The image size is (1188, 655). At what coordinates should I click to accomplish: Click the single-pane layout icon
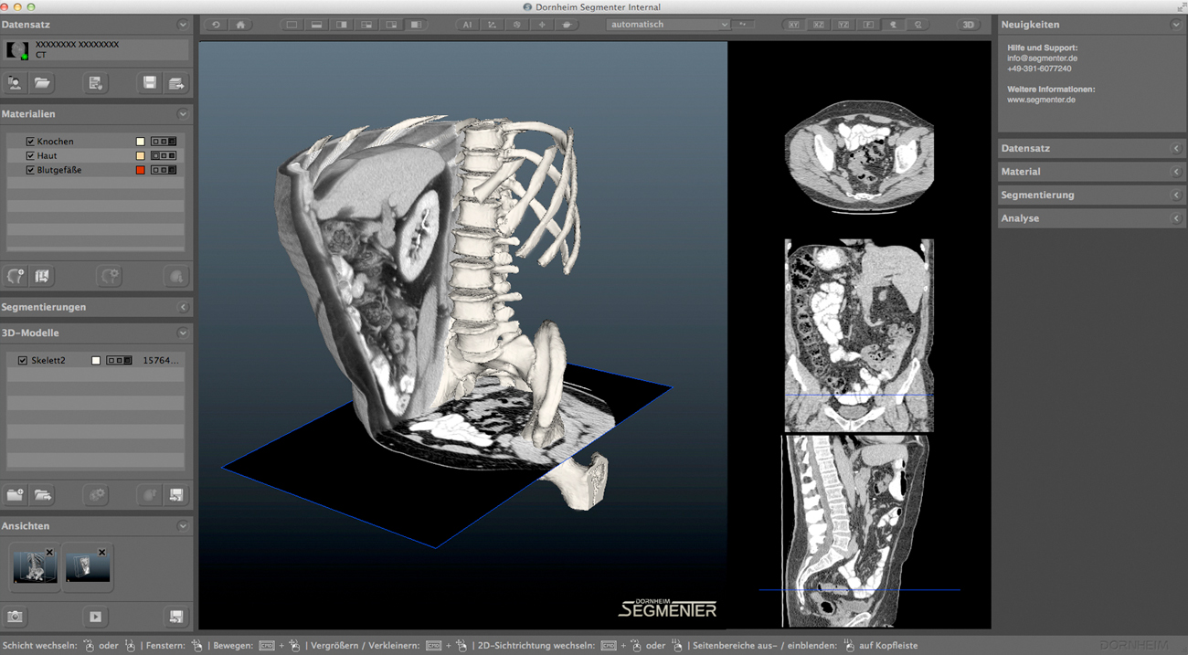click(x=292, y=25)
